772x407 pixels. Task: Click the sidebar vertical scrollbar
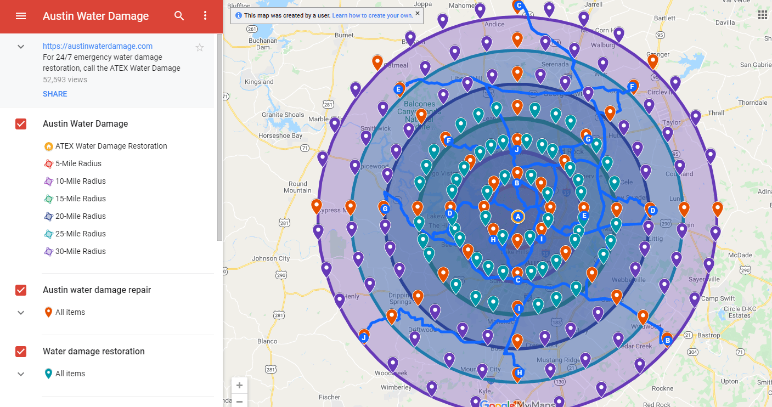pos(220,137)
